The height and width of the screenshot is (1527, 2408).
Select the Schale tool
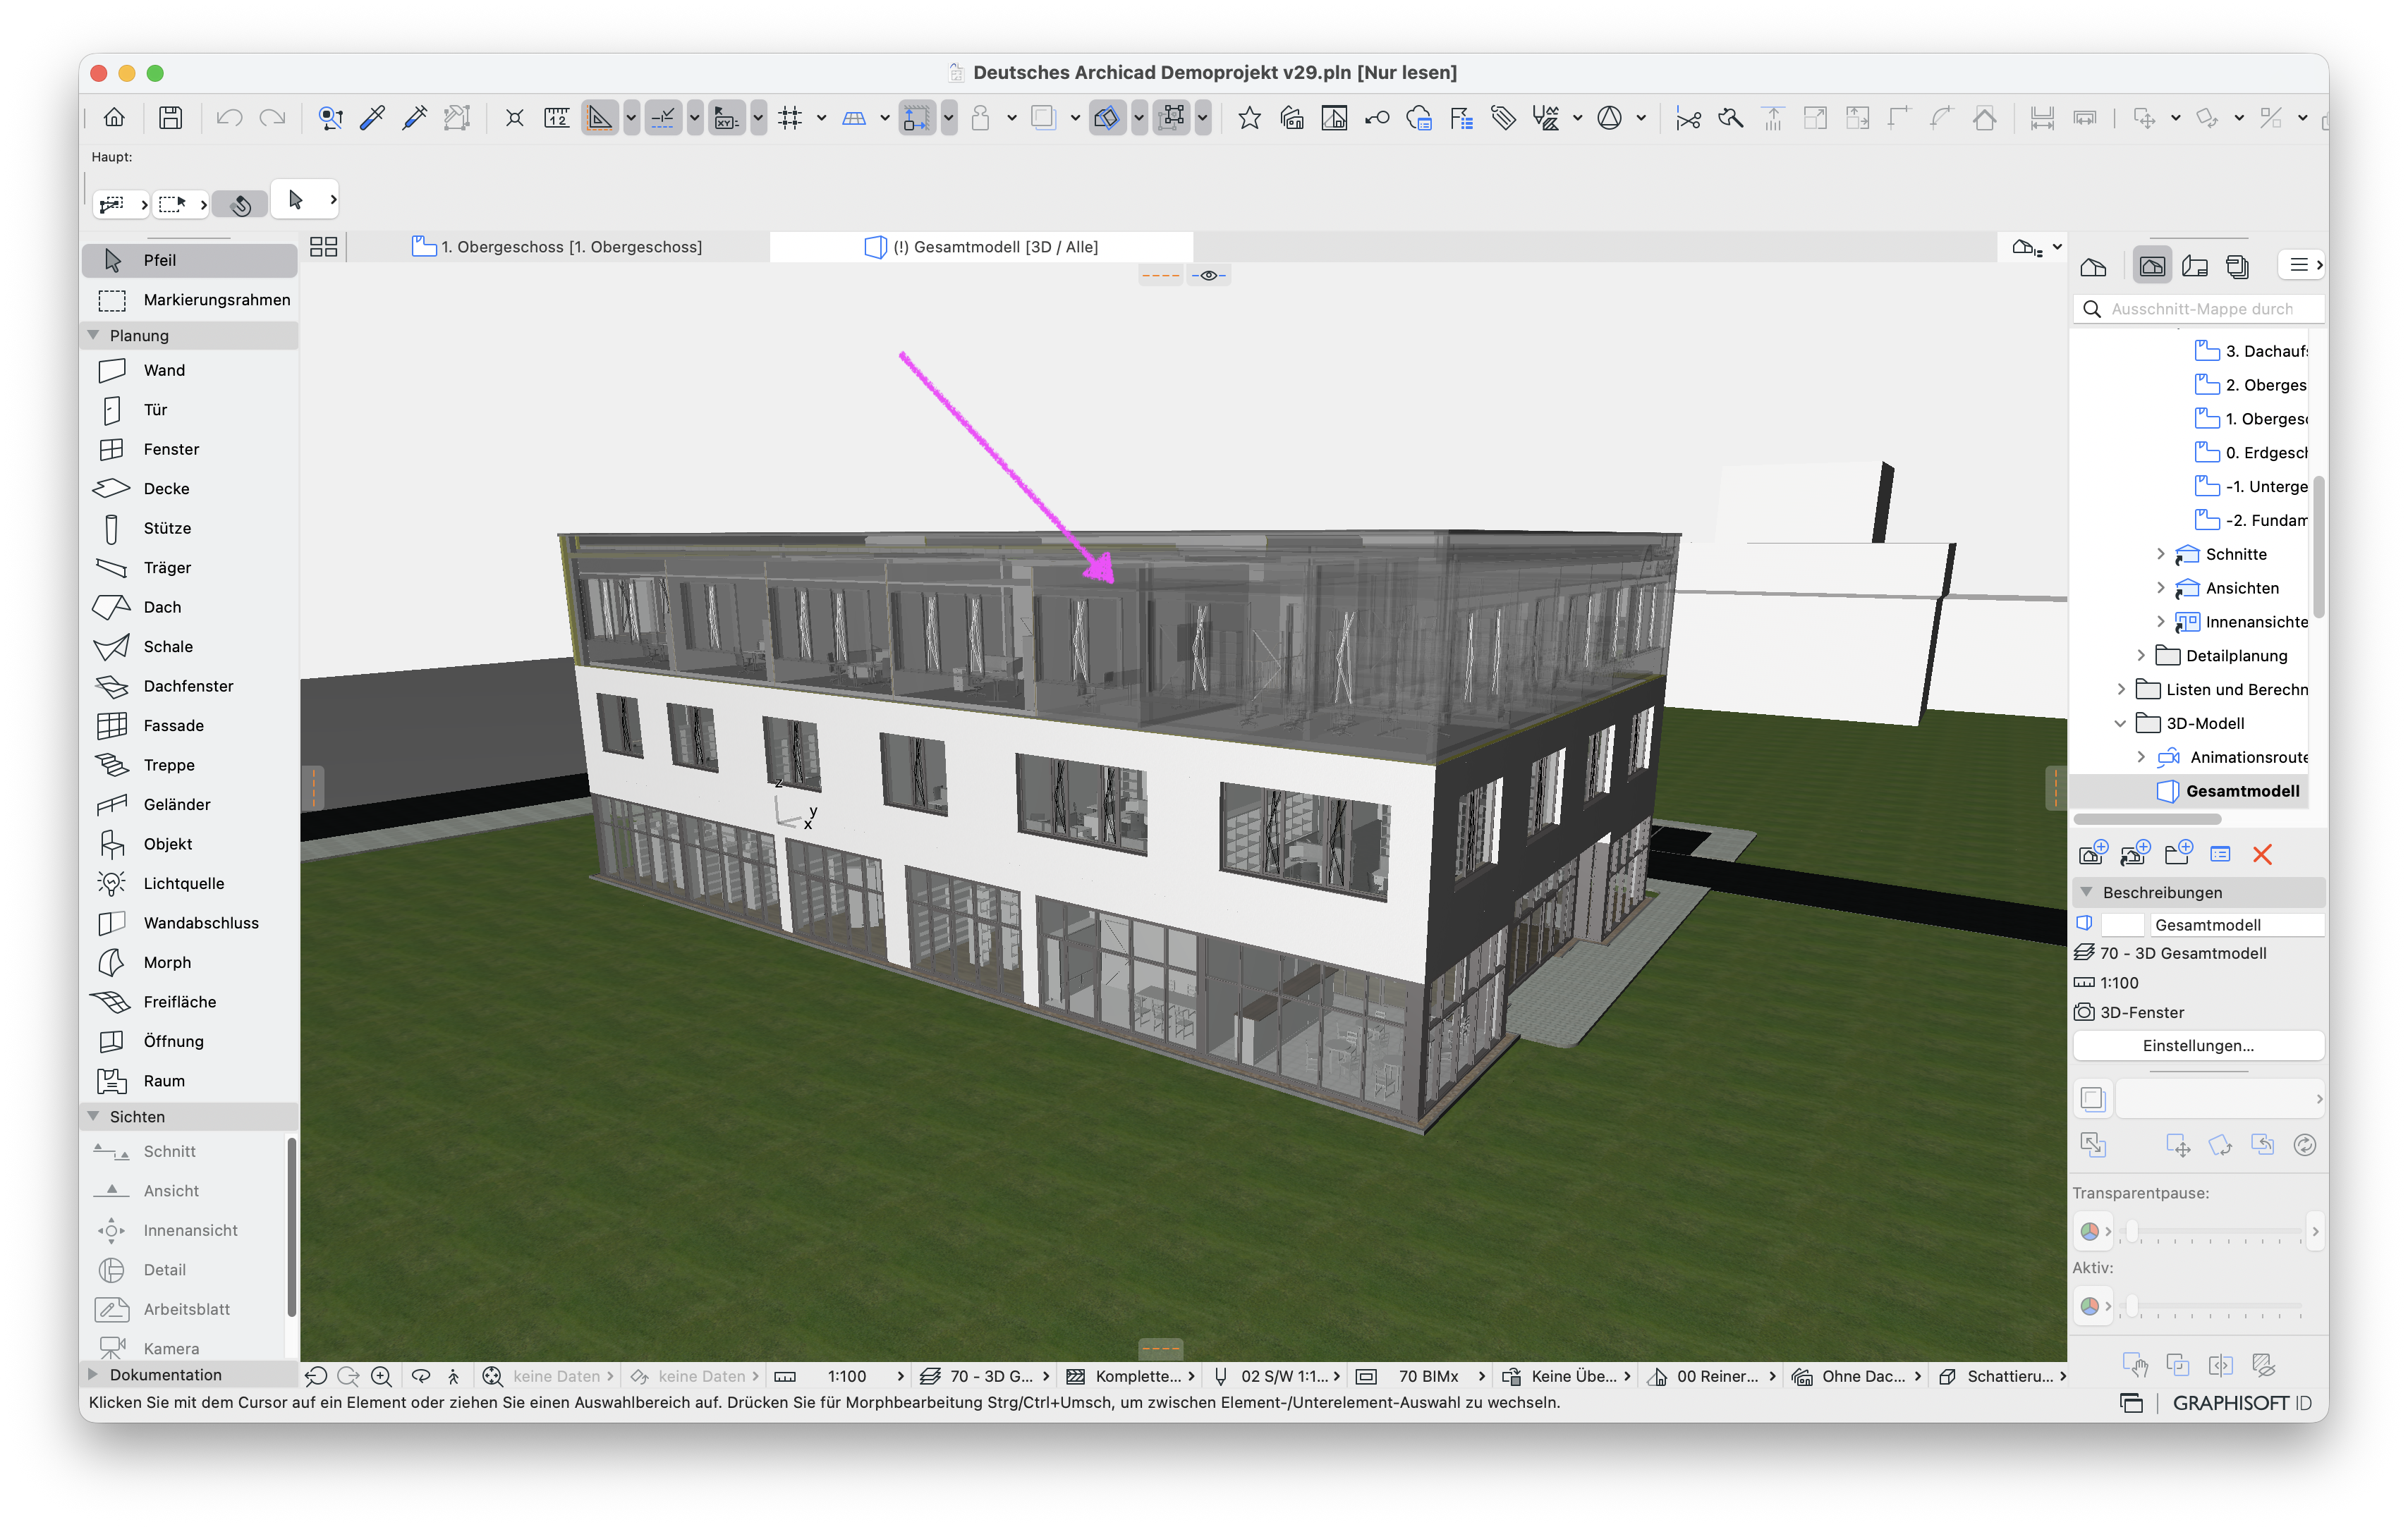(x=190, y=646)
